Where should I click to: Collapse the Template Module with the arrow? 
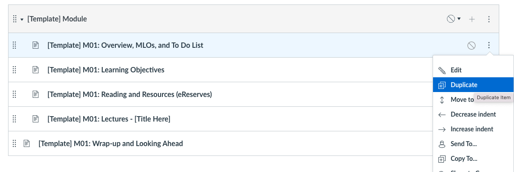tap(22, 19)
